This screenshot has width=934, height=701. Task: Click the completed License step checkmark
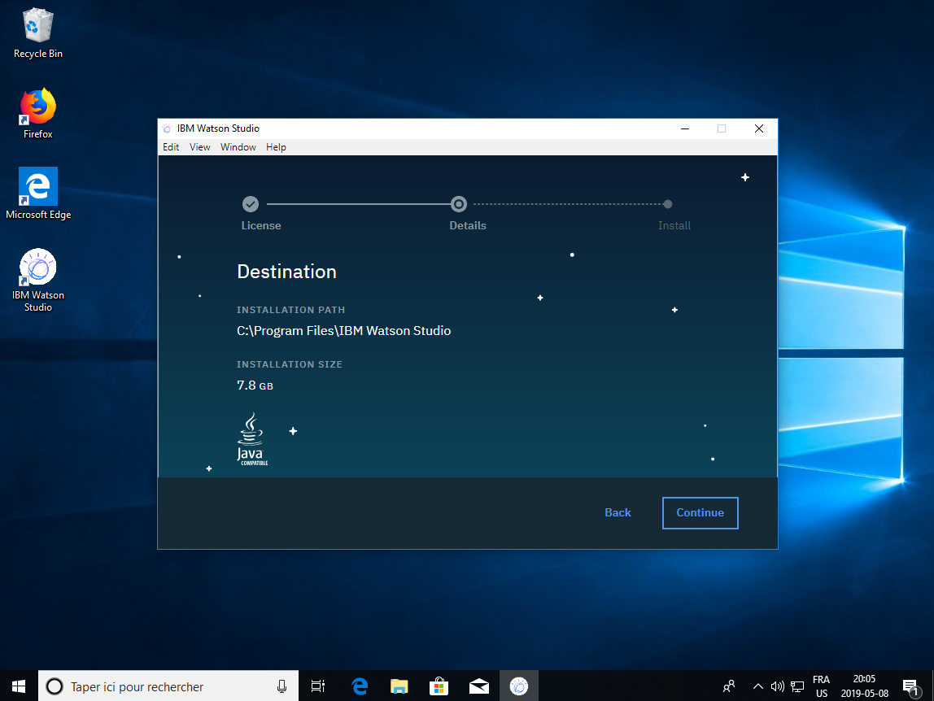[251, 204]
